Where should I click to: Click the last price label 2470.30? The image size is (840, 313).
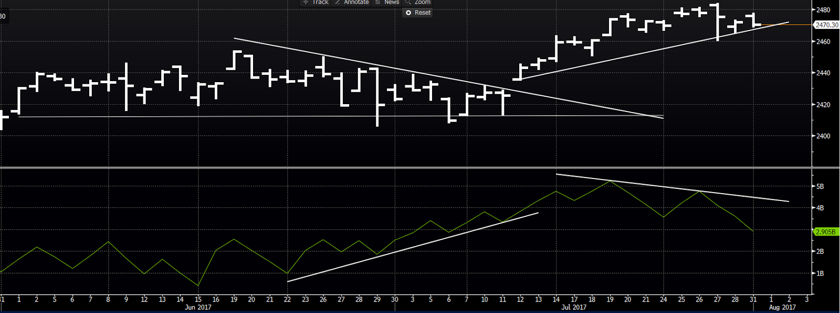pyautogui.click(x=826, y=25)
